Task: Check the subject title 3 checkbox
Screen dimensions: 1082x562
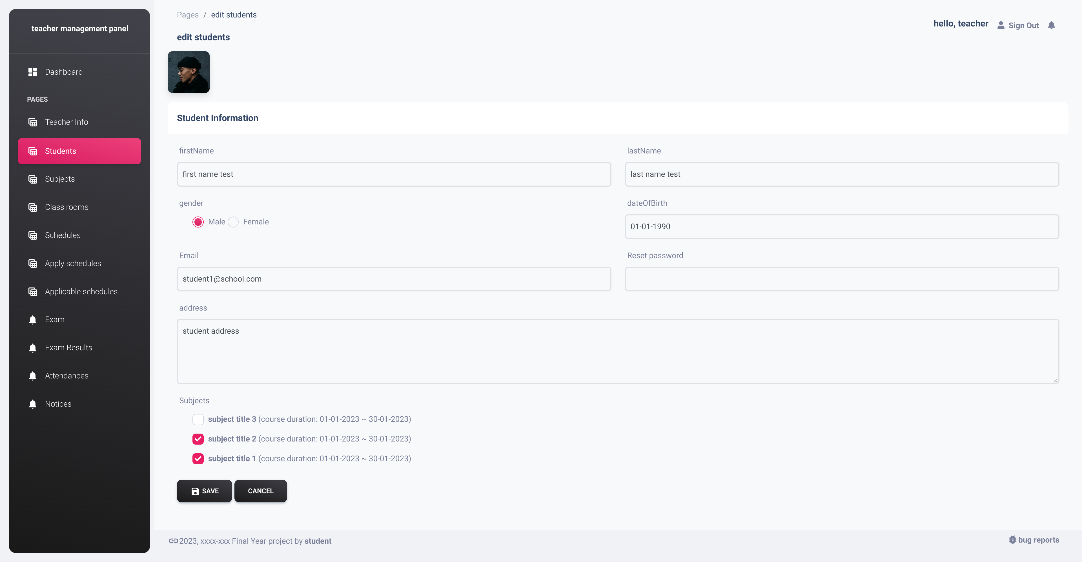Action: 198,419
